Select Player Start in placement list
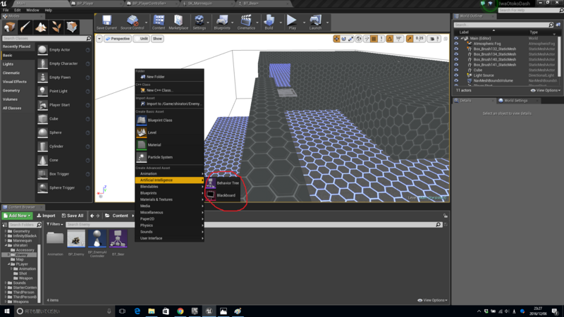Viewport: 564px width, 317px height. (64, 105)
